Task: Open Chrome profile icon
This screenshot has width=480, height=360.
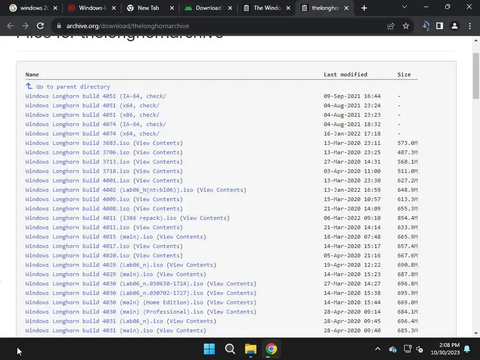Action: pyautogui.click(x=455, y=26)
